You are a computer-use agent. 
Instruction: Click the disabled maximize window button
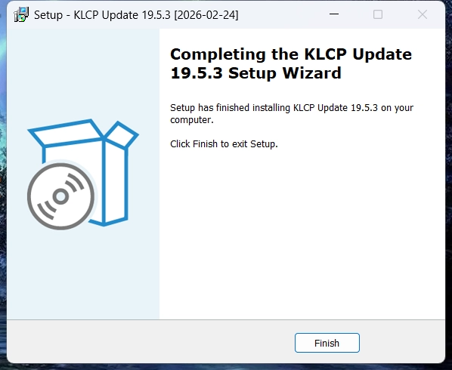[x=378, y=14]
